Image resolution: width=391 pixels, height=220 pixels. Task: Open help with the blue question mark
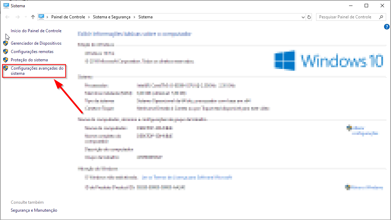coord(387,27)
